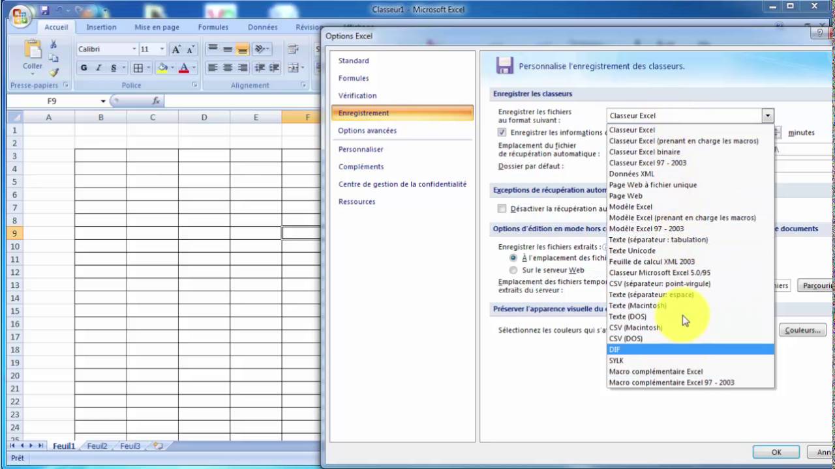Align cell content to top

point(213,50)
